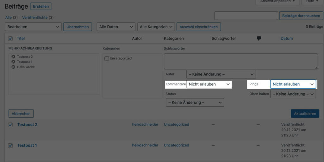Open the Kommentare dropdown set to Nicht erlauben
Screen dimensions: 324x162
209,84
